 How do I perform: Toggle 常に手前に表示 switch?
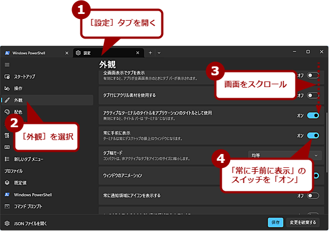click(313, 136)
